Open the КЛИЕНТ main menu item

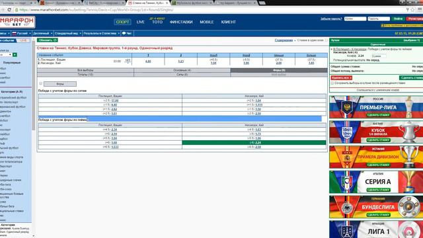[x=229, y=22]
